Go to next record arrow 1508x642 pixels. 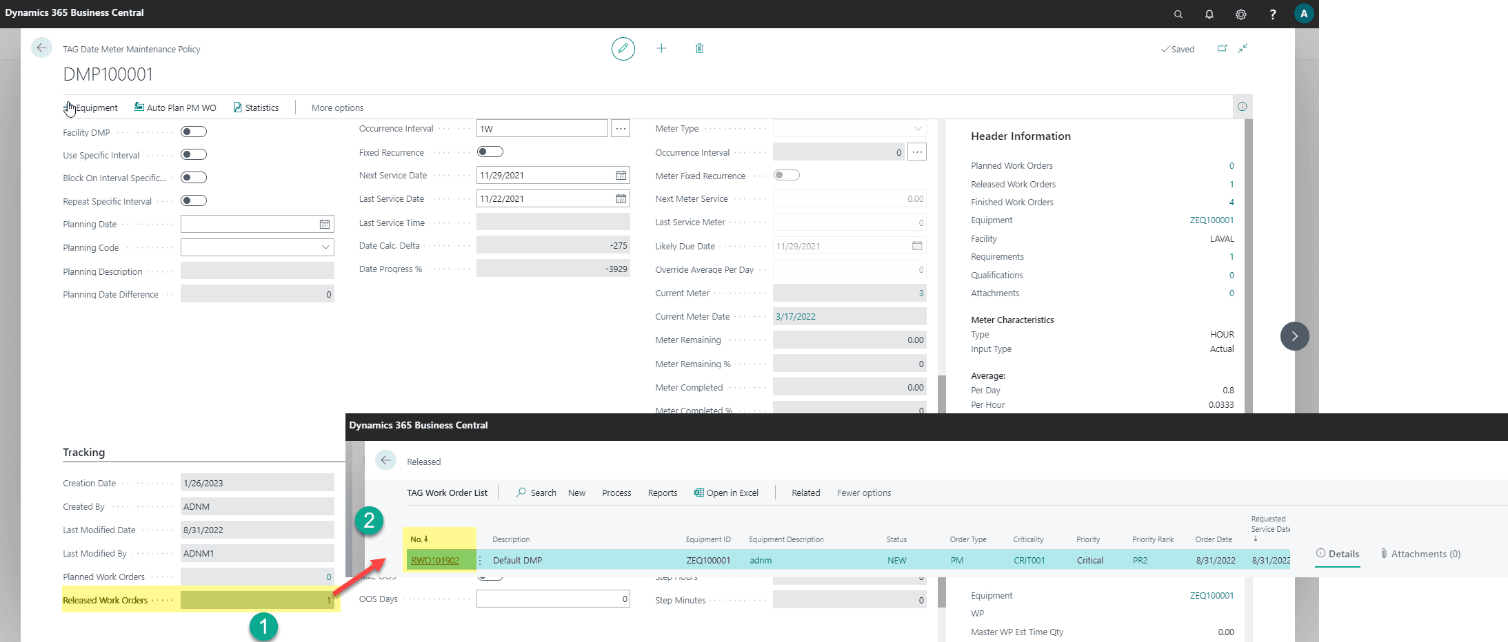click(x=1295, y=336)
